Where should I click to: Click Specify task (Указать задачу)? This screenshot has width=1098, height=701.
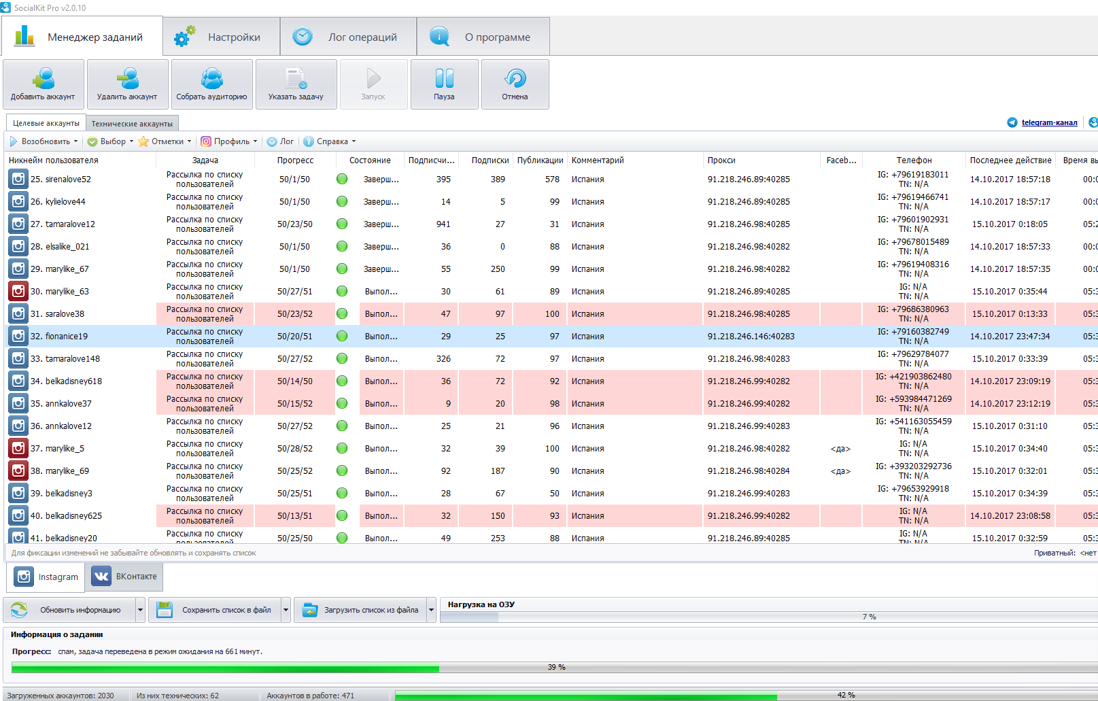pyautogui.click(x=296, y=84)
